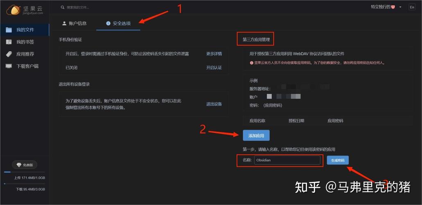
Task: Click the 已关闭 status text
Action: pyautogui.click(x=71, y=68)
